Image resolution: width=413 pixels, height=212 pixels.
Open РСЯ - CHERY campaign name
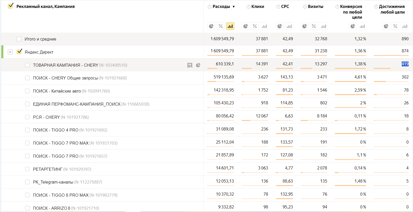(46, 117)
